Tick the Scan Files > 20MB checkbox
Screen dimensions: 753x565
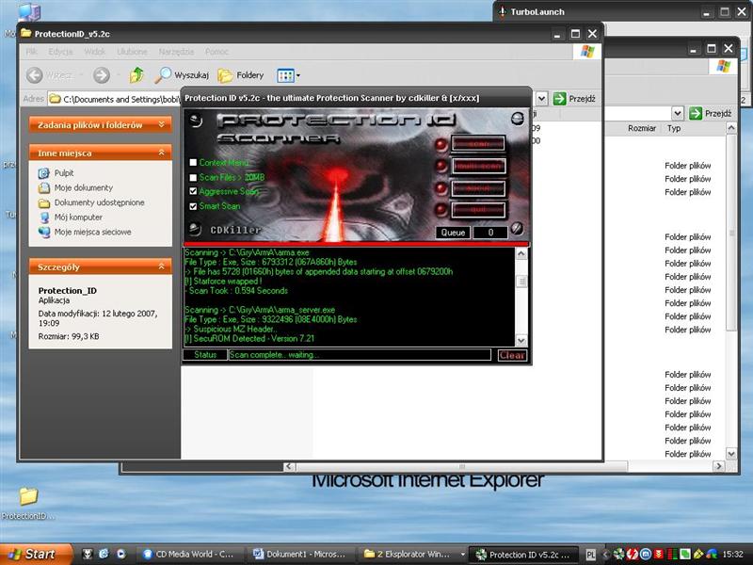[193, 177]
